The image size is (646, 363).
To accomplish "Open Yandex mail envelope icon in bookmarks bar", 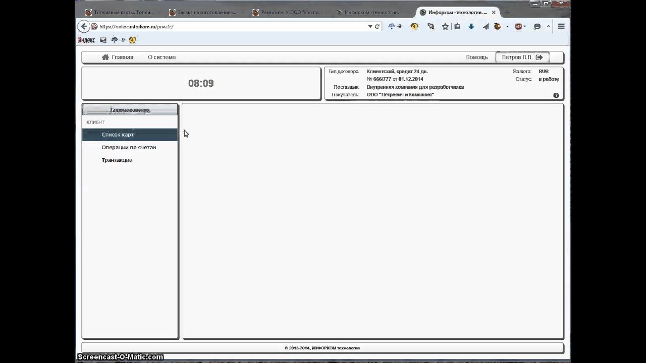I will (x=103, y=40).
